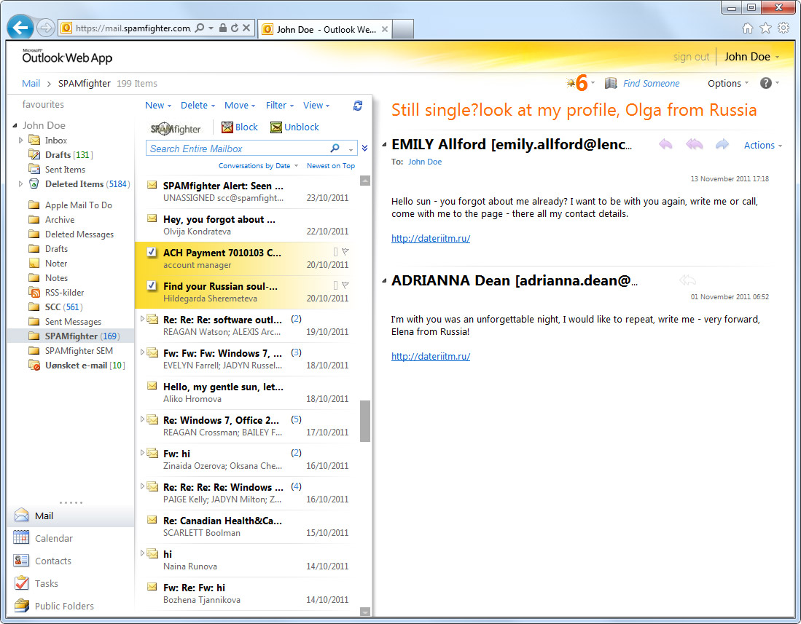Viewport: 801px width, 624px height.
Task: Reply to EMILY Allford's message
Action: pos(665,145)
